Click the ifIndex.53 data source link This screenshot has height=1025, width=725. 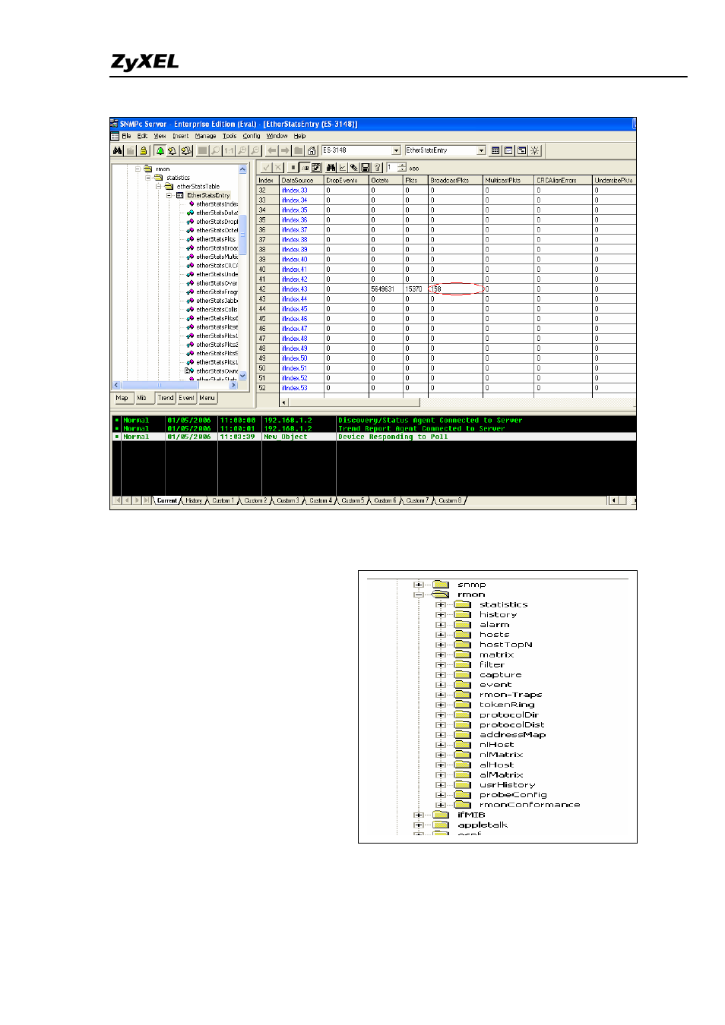tap(295, 388)
